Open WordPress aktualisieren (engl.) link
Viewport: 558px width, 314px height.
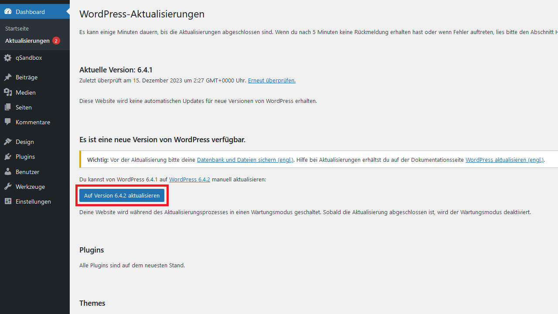[505, 160]
